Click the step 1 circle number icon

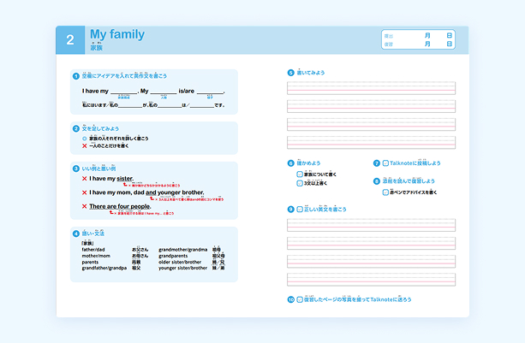point(76,75)
